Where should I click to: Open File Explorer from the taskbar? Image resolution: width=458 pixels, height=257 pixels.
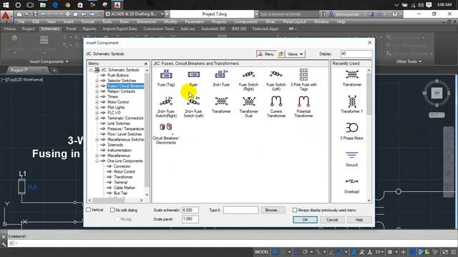(43, 5)
